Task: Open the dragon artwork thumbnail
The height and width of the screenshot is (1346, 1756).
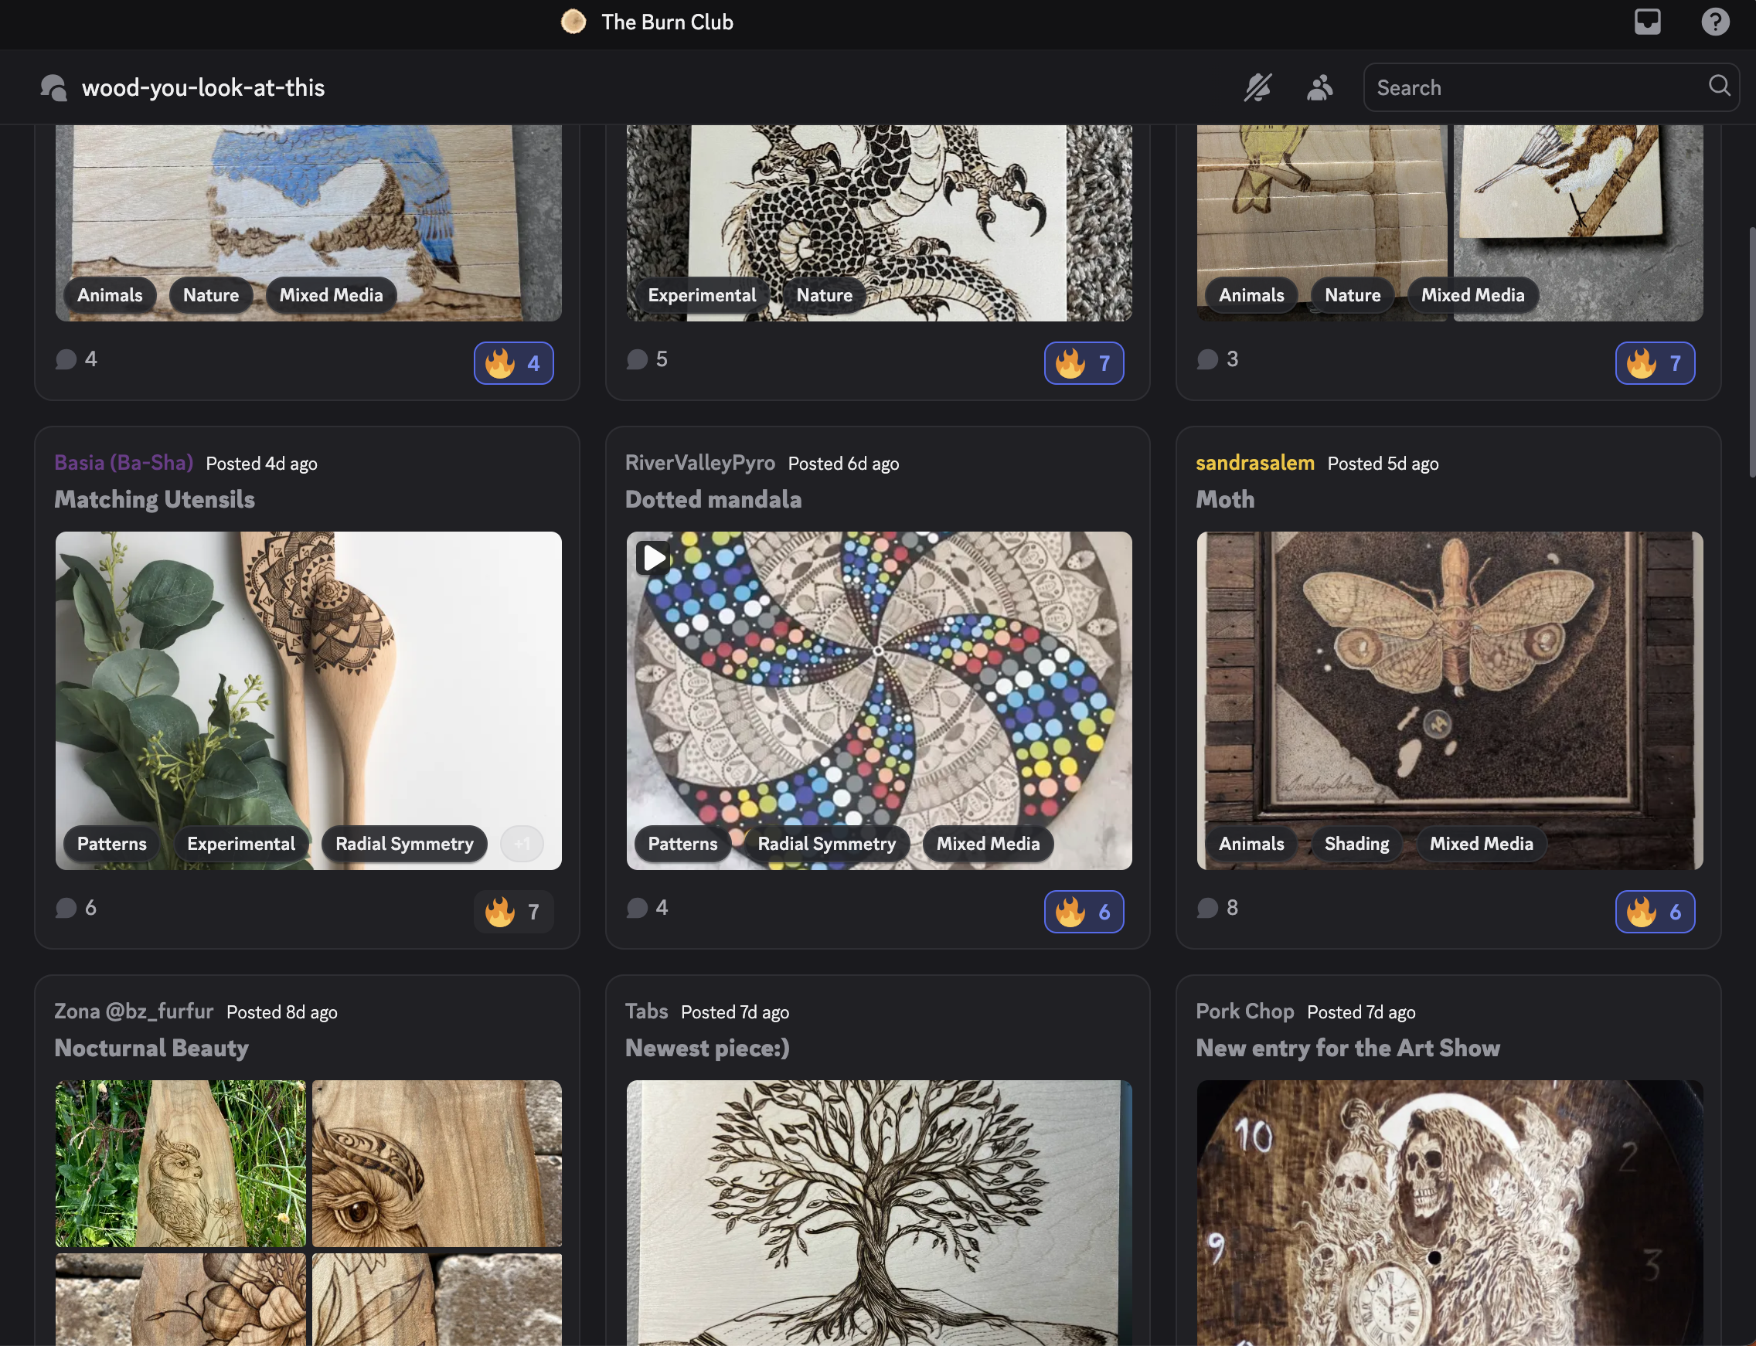Action: click(x=879, y=223)
